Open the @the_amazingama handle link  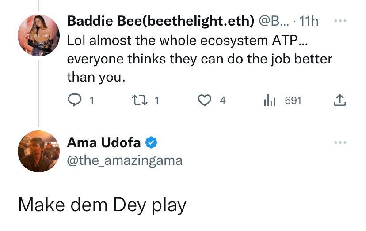[x=125, y=160]
